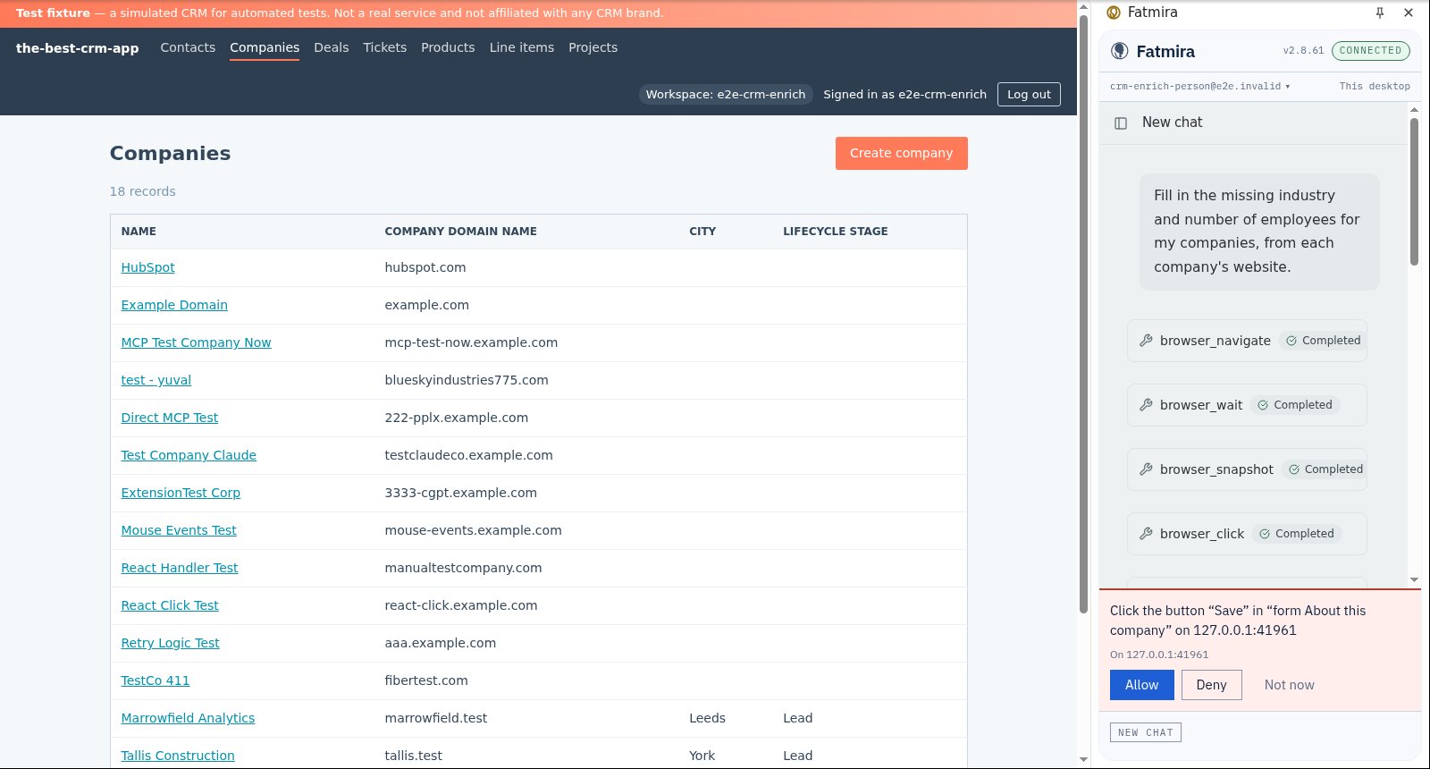Open the TestCo 411 company link
Viewport: 1430px width, 769px height.
pyautogui.click(x=156, y=680)
